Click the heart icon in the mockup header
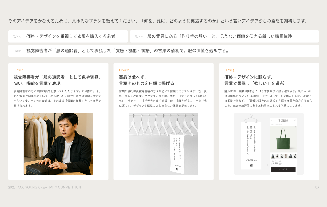Viewport: 327px width, 207px height. coord(292,120)
